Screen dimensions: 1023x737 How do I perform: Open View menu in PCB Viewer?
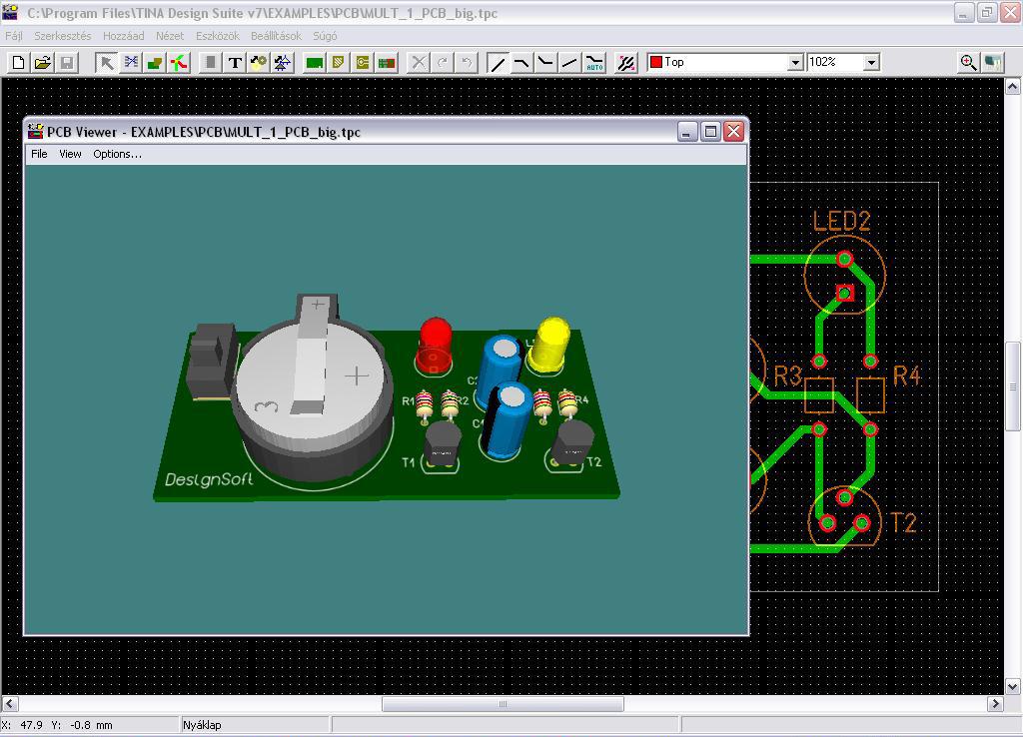70,154
